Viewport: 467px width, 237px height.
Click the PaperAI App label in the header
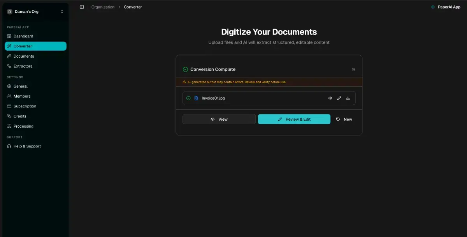(x=449, y=7)
